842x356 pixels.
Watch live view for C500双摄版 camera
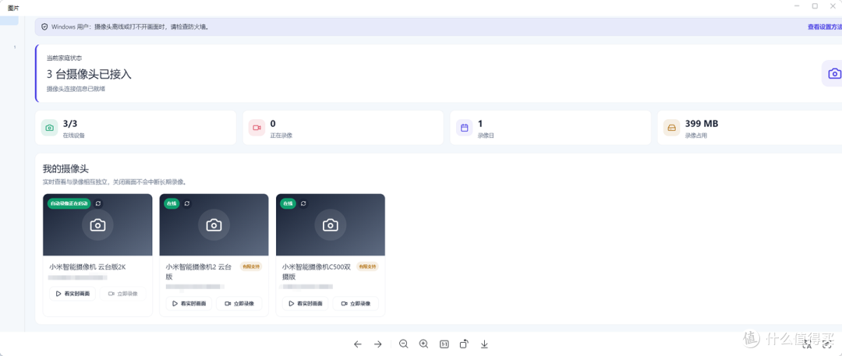click(x=306, y=303)
